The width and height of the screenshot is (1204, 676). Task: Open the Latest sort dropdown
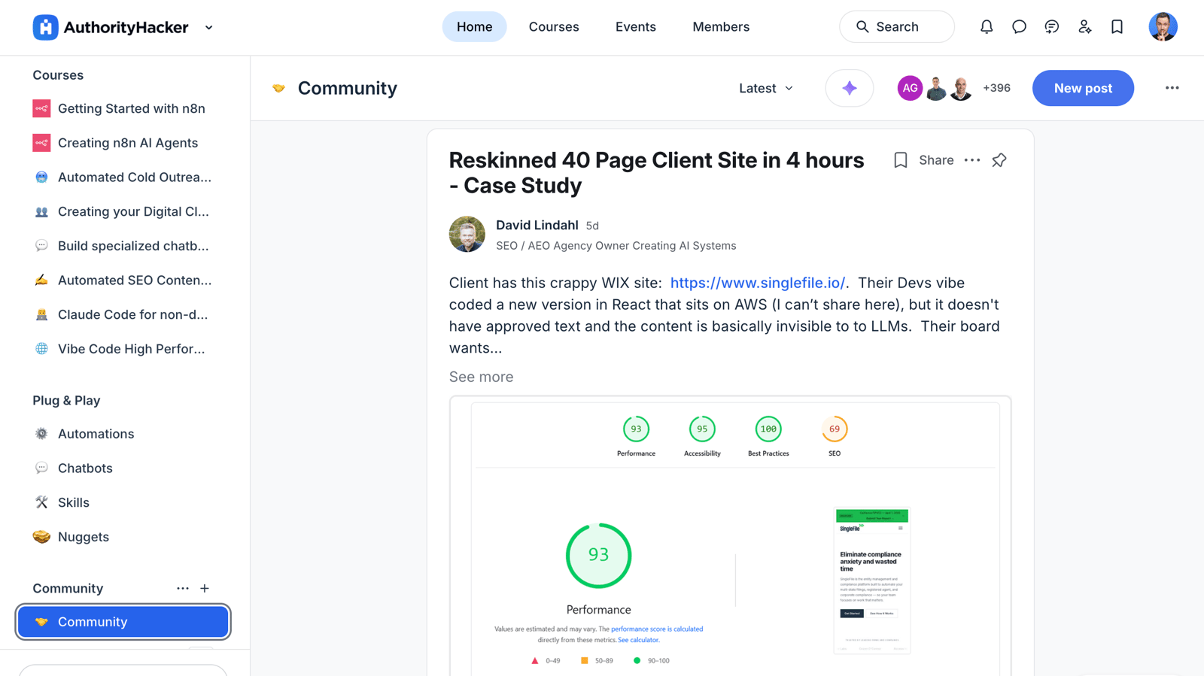coord(766,88)
